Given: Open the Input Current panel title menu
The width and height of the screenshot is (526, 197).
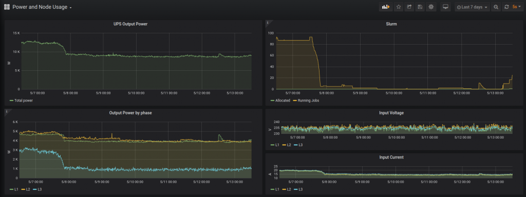Looking at the screenshot, I should 391,157.
